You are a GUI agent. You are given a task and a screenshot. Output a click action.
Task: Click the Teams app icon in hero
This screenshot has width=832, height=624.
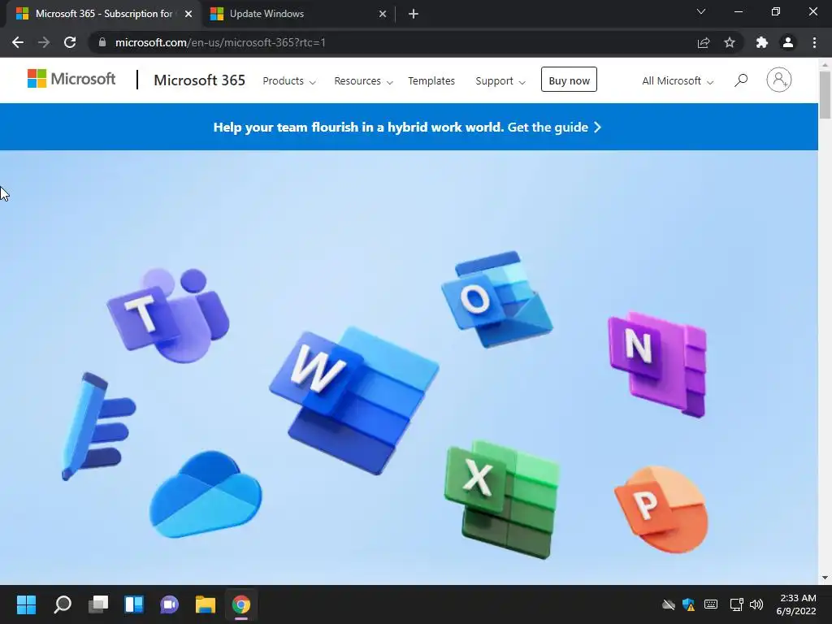tap(169, 315)
